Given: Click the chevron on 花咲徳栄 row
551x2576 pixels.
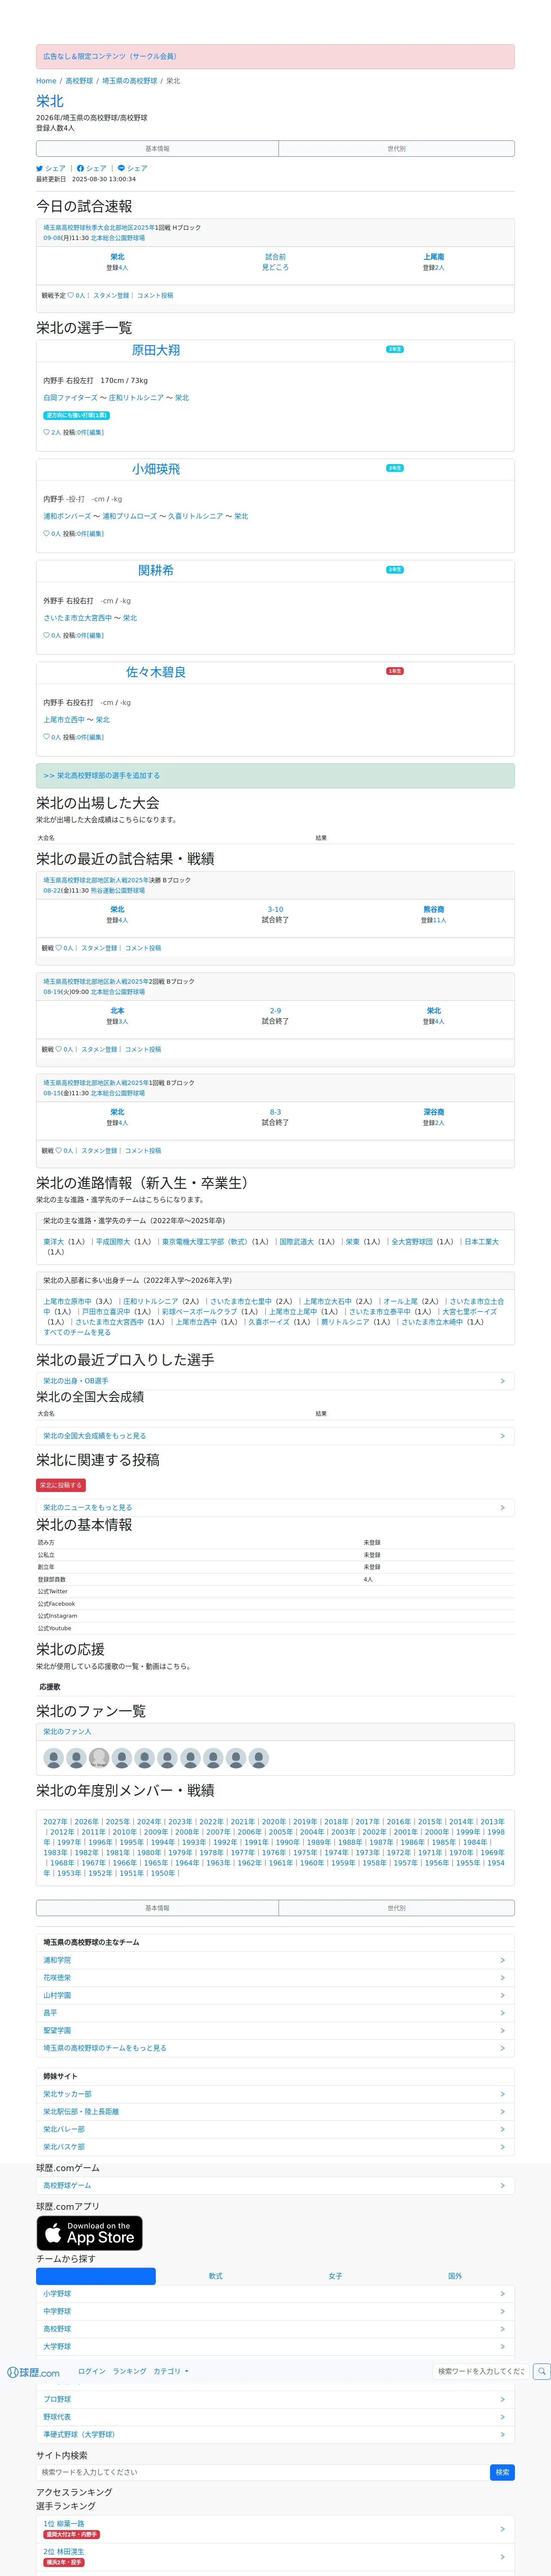Looking at the screenshot, I should (x=502, y=1978).
